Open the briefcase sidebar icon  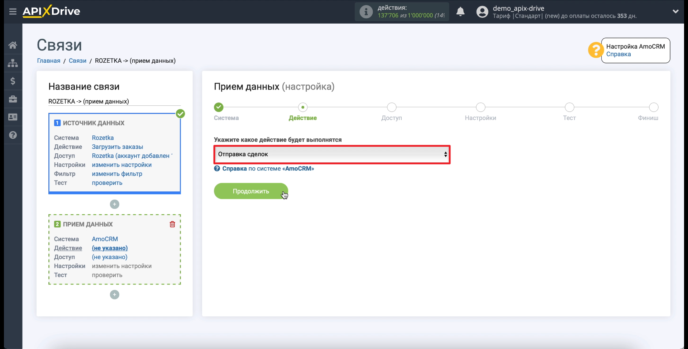pyautogui.click(x=13, y=99)
